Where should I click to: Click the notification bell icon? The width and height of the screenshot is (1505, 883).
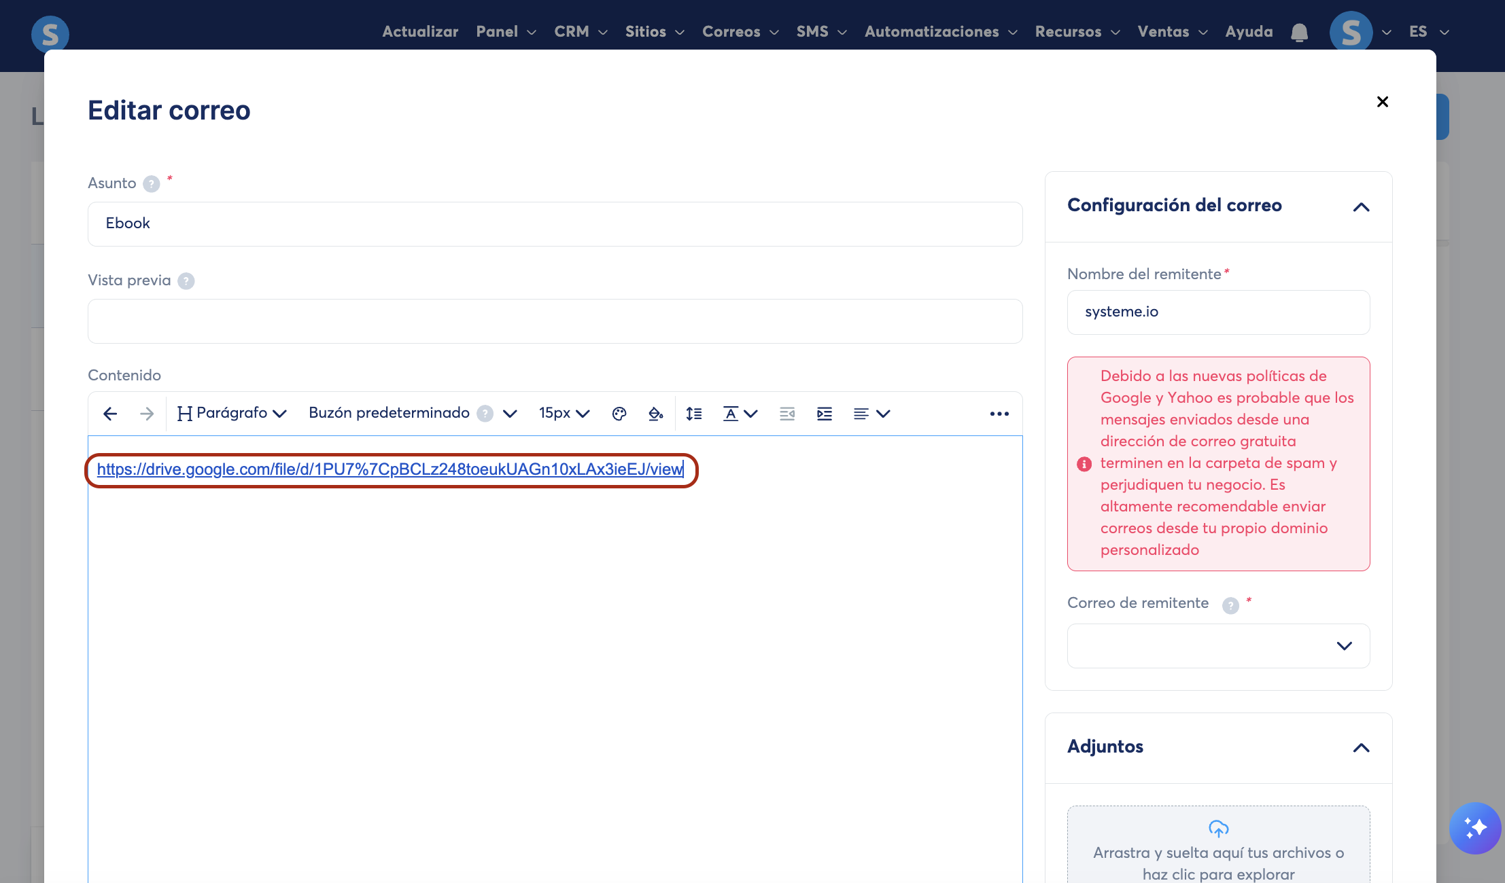click(1299, 32)
